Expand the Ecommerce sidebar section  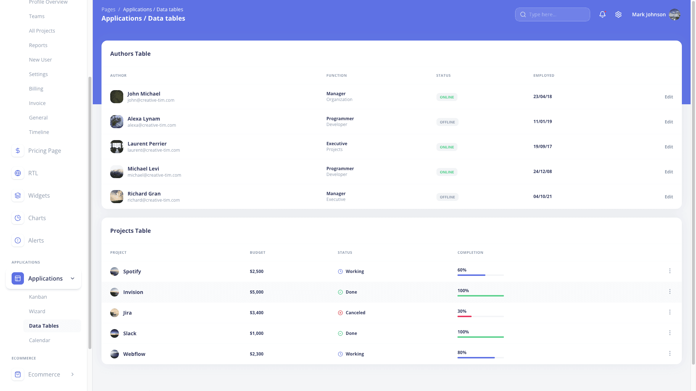(x=72, y=374)
